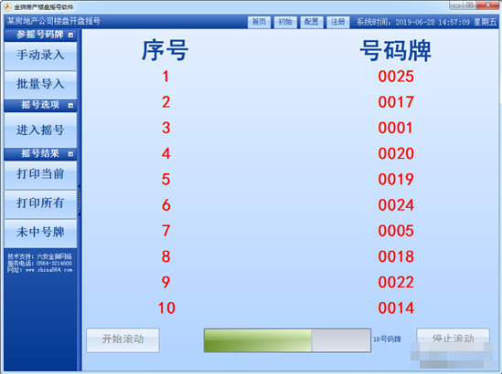Click the system time display

(x=426, y=22)
